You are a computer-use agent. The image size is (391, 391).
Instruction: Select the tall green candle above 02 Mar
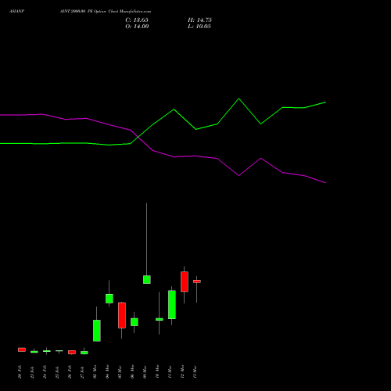pyautogui.click(x=97, y=331)
